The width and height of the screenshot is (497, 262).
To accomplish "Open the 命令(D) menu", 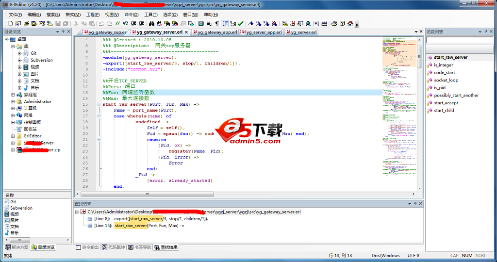I will 132,15.
